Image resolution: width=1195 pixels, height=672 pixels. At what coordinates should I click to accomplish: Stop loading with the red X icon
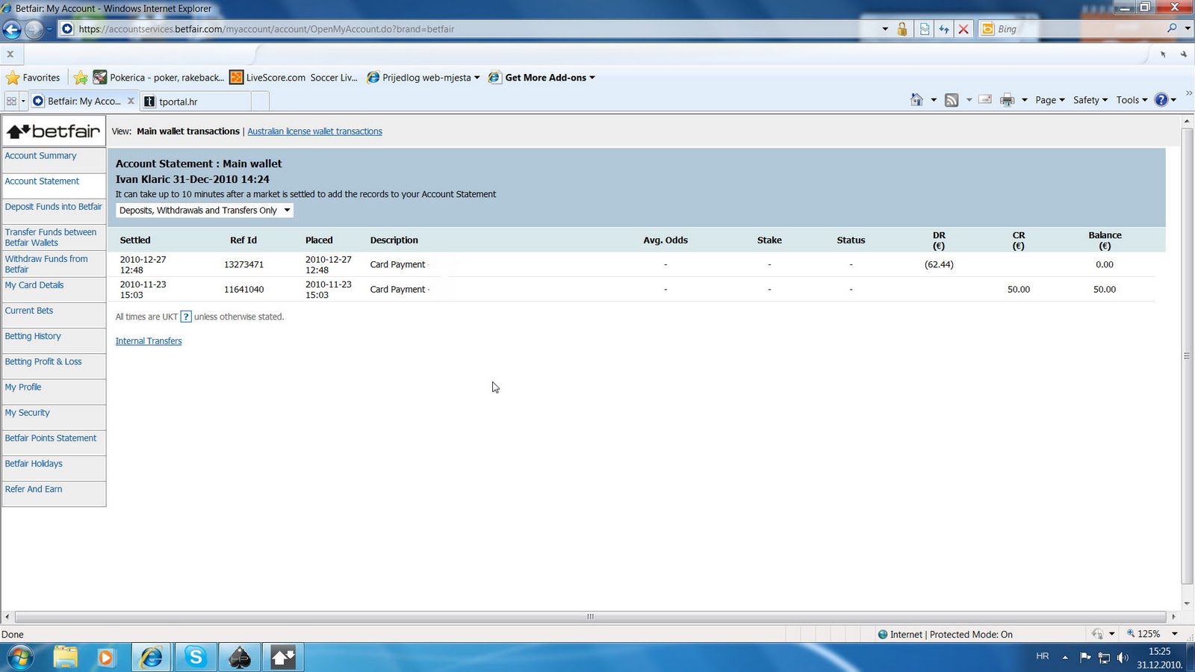click(963, 29)
